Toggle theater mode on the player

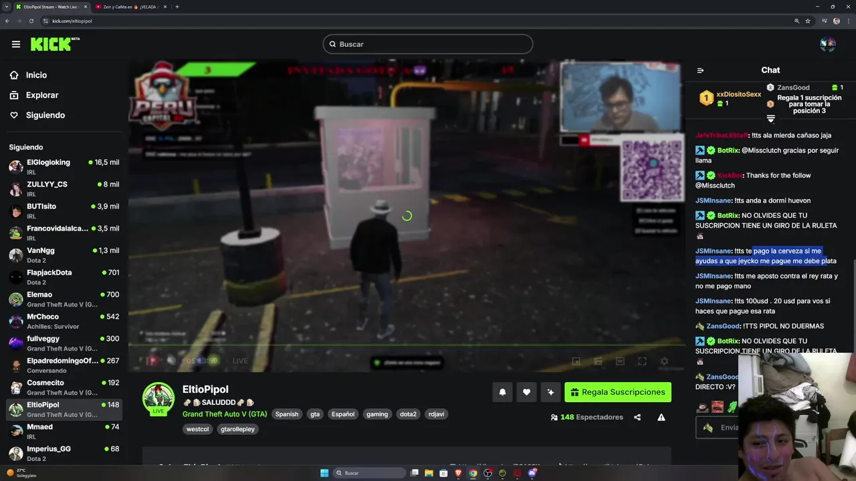point(620,361)
